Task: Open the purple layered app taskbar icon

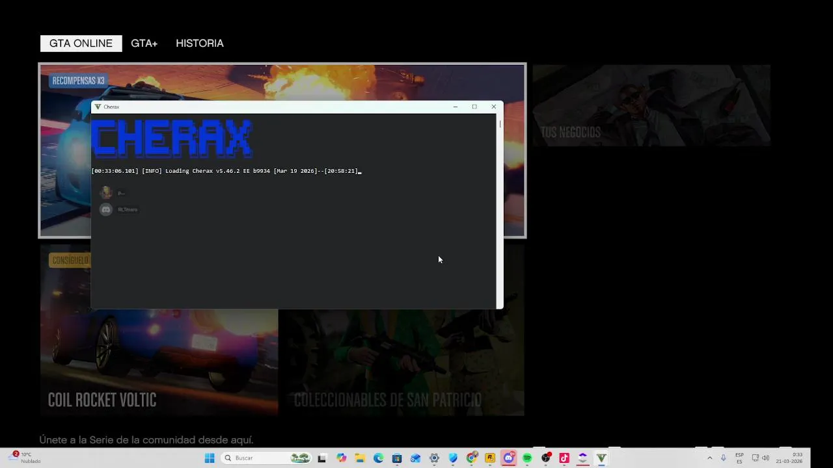Action: (583, 458)
